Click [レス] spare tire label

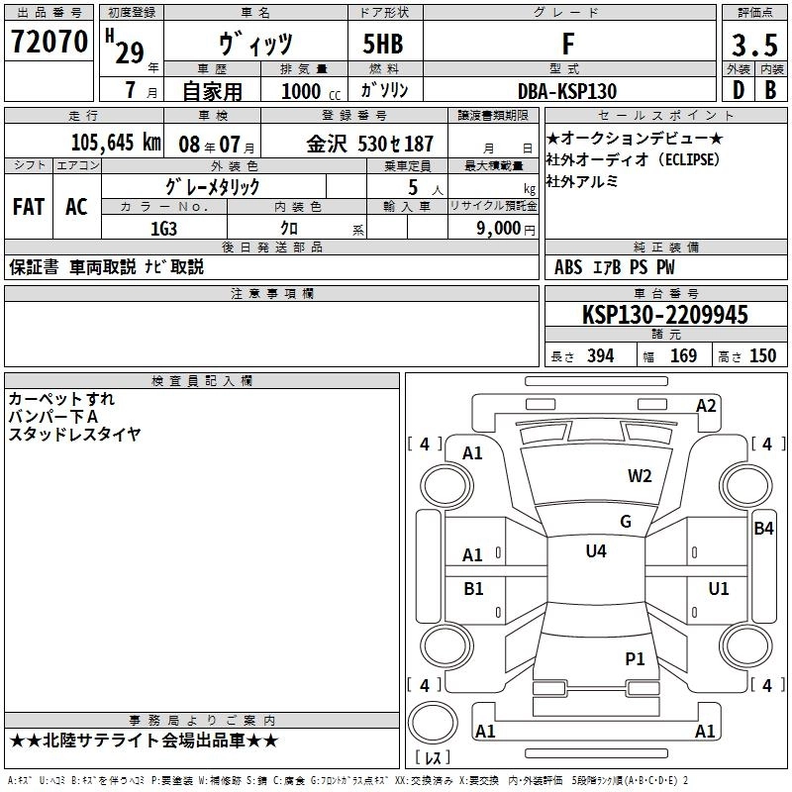pos(433,757)
